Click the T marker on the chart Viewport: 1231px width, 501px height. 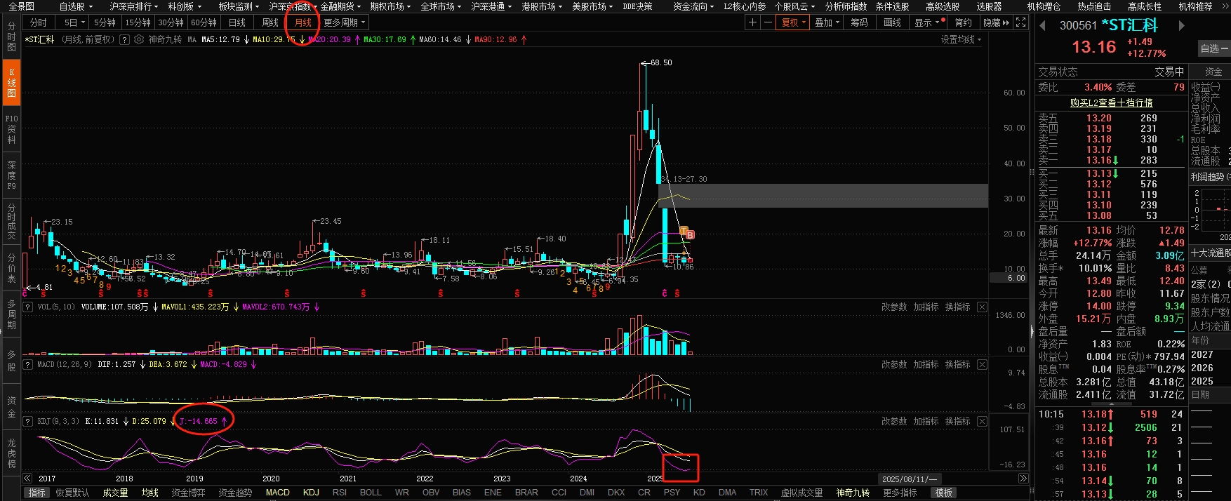pos(683,230)
